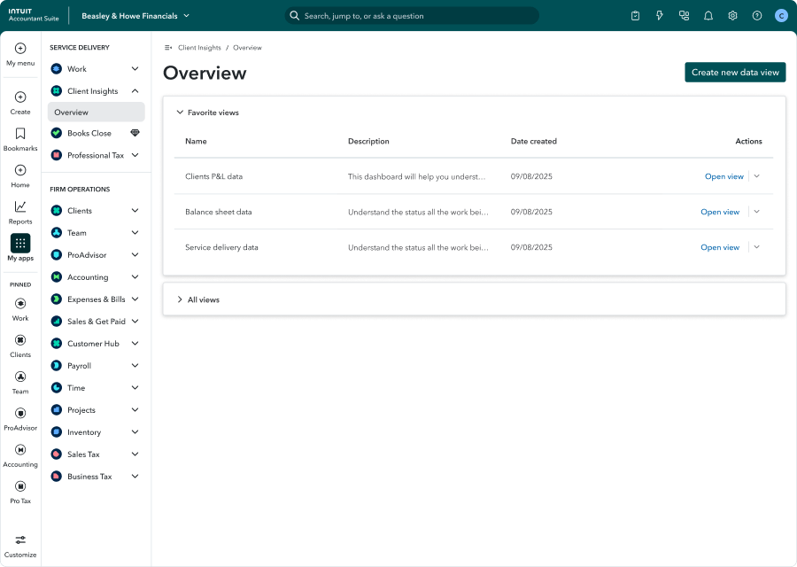This screenshot has height=567, width=797.
Task: Open the My apps grid
Action: [19, 245]
